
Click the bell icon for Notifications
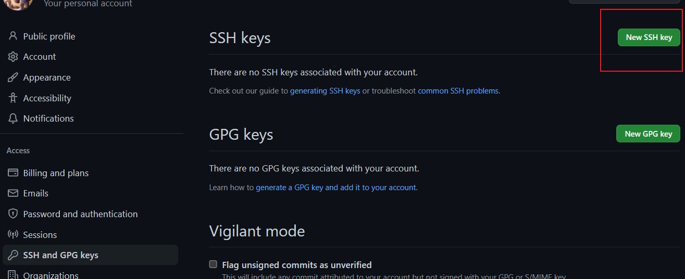click(13, 118)
